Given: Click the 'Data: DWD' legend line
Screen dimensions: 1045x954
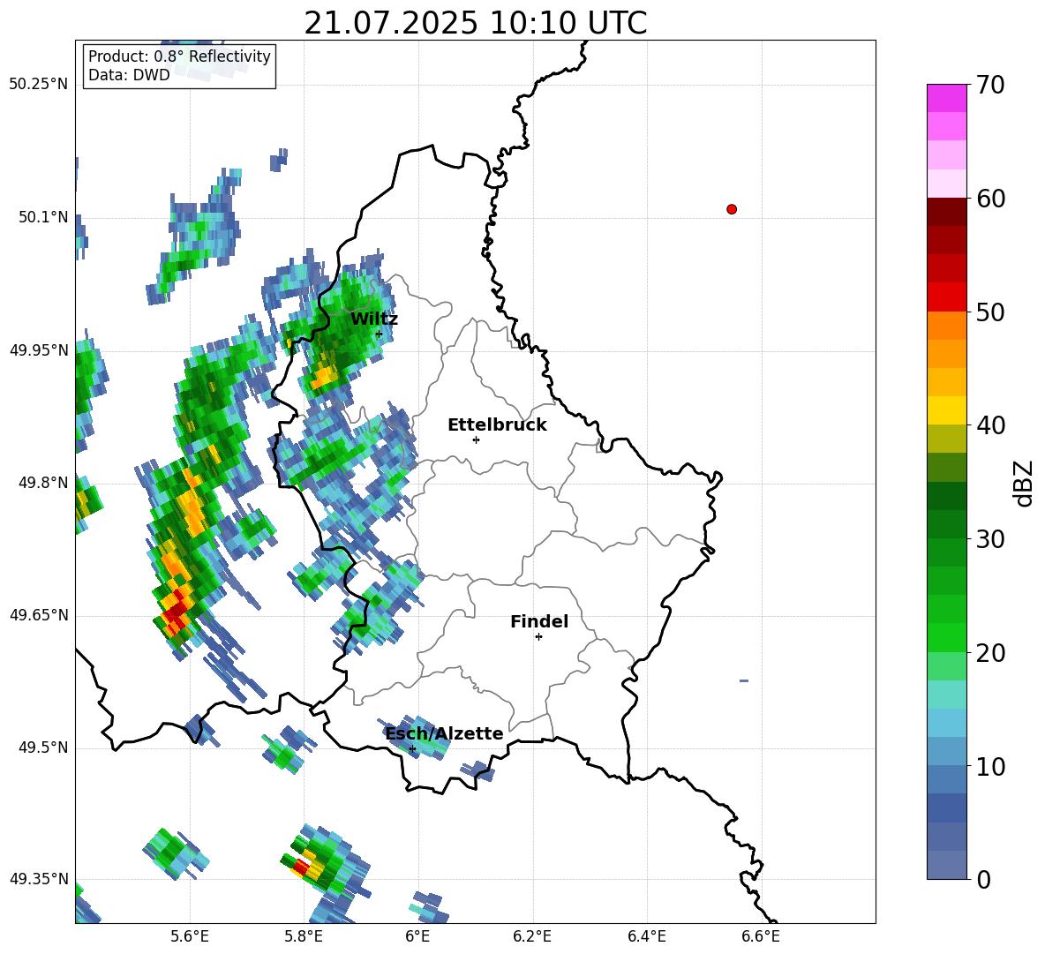Looking at the screenshot, I should 129,75.
